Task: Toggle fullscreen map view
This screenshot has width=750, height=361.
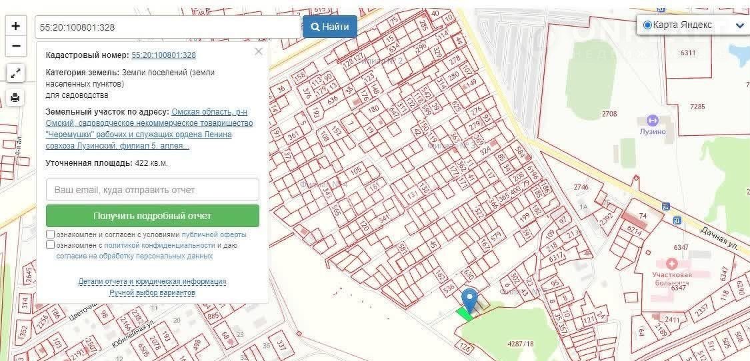Action: tap(15, 73)
